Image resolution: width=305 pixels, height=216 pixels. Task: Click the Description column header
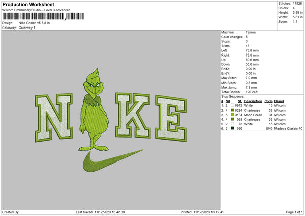(253, 101)
